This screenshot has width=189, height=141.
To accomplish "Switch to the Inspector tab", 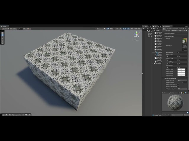I will pyautogui.click(x=167, y=26).
